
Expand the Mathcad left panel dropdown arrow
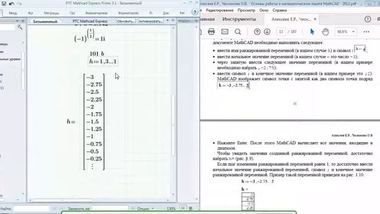(17, 21)
